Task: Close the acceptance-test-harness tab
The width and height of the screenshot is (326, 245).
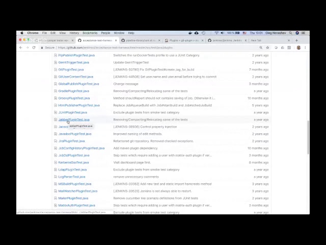Action: (116, 40)
